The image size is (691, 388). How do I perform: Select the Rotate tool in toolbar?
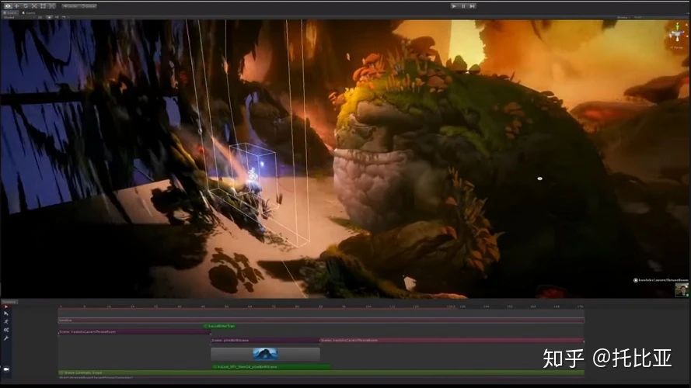click(x=26, y=6)
